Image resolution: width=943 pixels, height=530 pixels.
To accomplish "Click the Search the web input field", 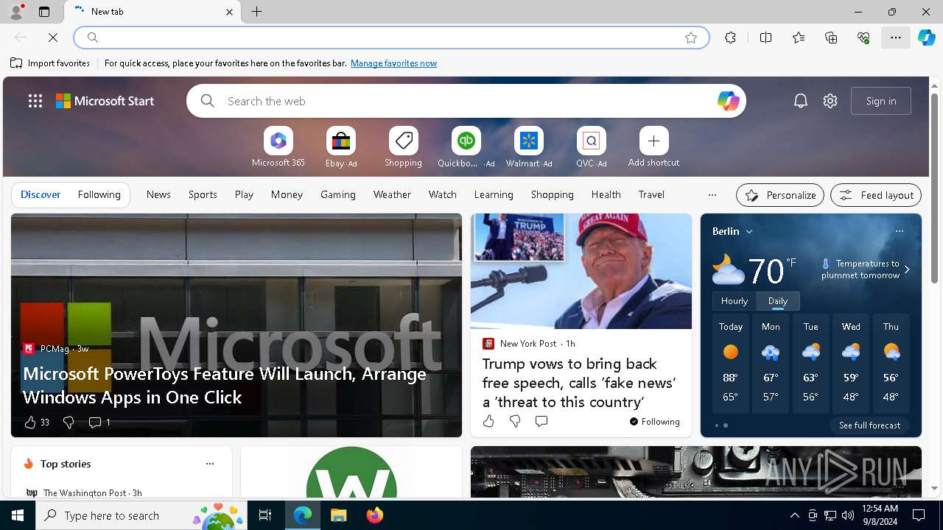I will tap(468, 101).
